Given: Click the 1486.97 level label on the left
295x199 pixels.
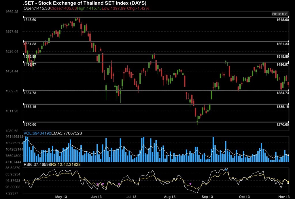Looking at the screenshot, I should 30,65.
